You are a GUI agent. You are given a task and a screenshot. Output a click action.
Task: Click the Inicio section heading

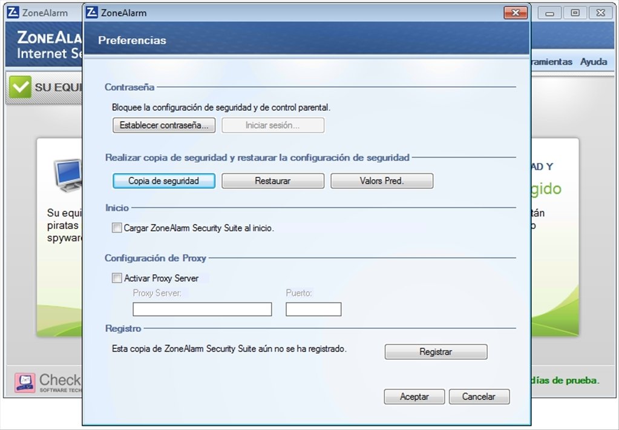coord(117,208)
